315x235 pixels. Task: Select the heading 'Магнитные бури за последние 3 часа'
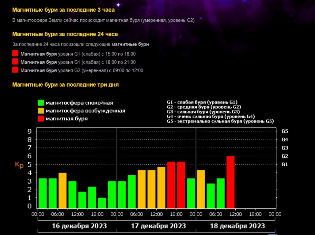click(63, 9)
